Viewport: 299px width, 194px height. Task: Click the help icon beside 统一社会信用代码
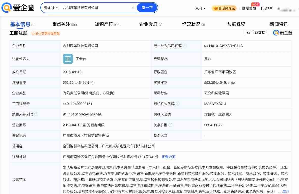click(x=185, y=46)
